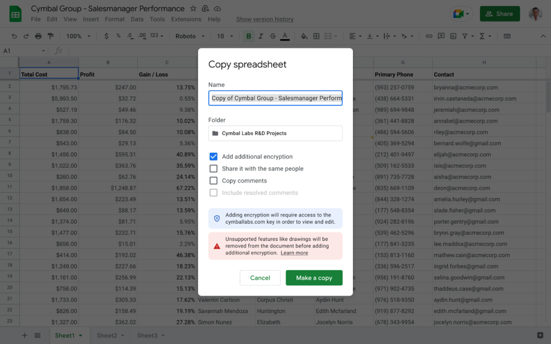Open the text color picker
This screenshot has height=344, width=551.
tap(285, 36)
